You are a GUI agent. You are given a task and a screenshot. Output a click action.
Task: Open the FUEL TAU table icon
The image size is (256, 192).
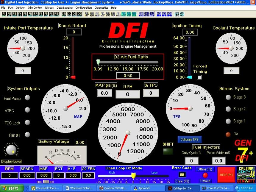coord(87,14)
